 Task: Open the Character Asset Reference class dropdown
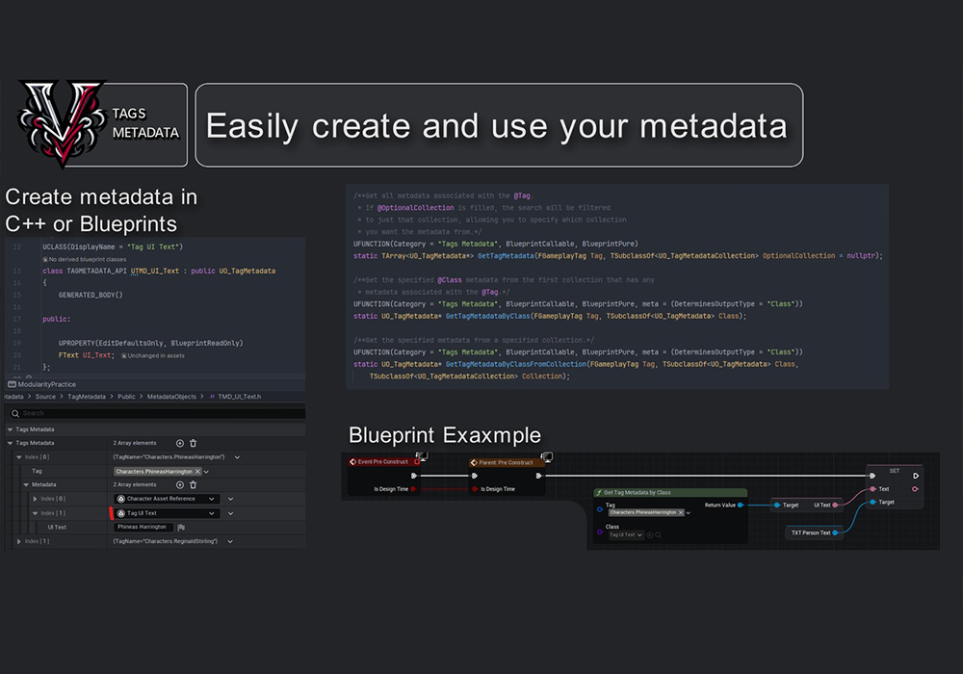212,499
